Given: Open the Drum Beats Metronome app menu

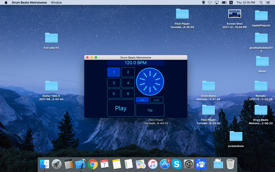Looking at the screenshot, I should 29,3.
